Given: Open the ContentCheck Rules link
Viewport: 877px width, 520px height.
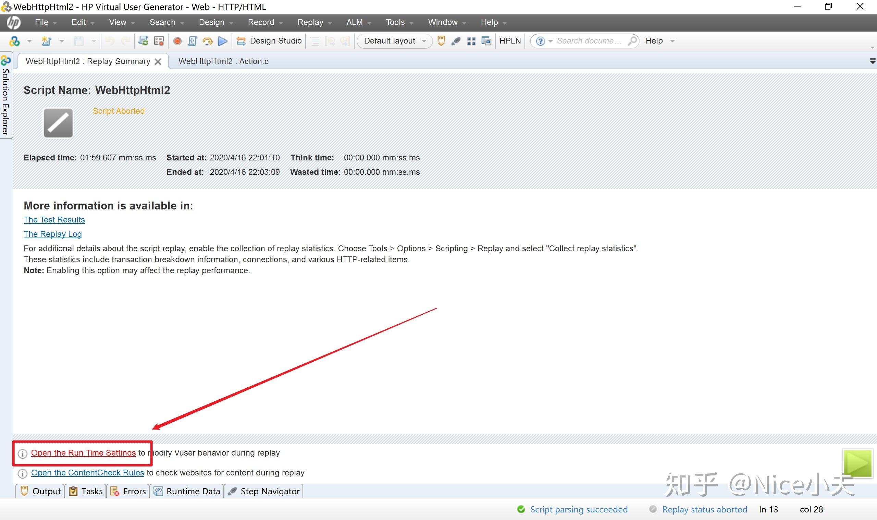Looking at the screenshot, I should click(87, 473).
